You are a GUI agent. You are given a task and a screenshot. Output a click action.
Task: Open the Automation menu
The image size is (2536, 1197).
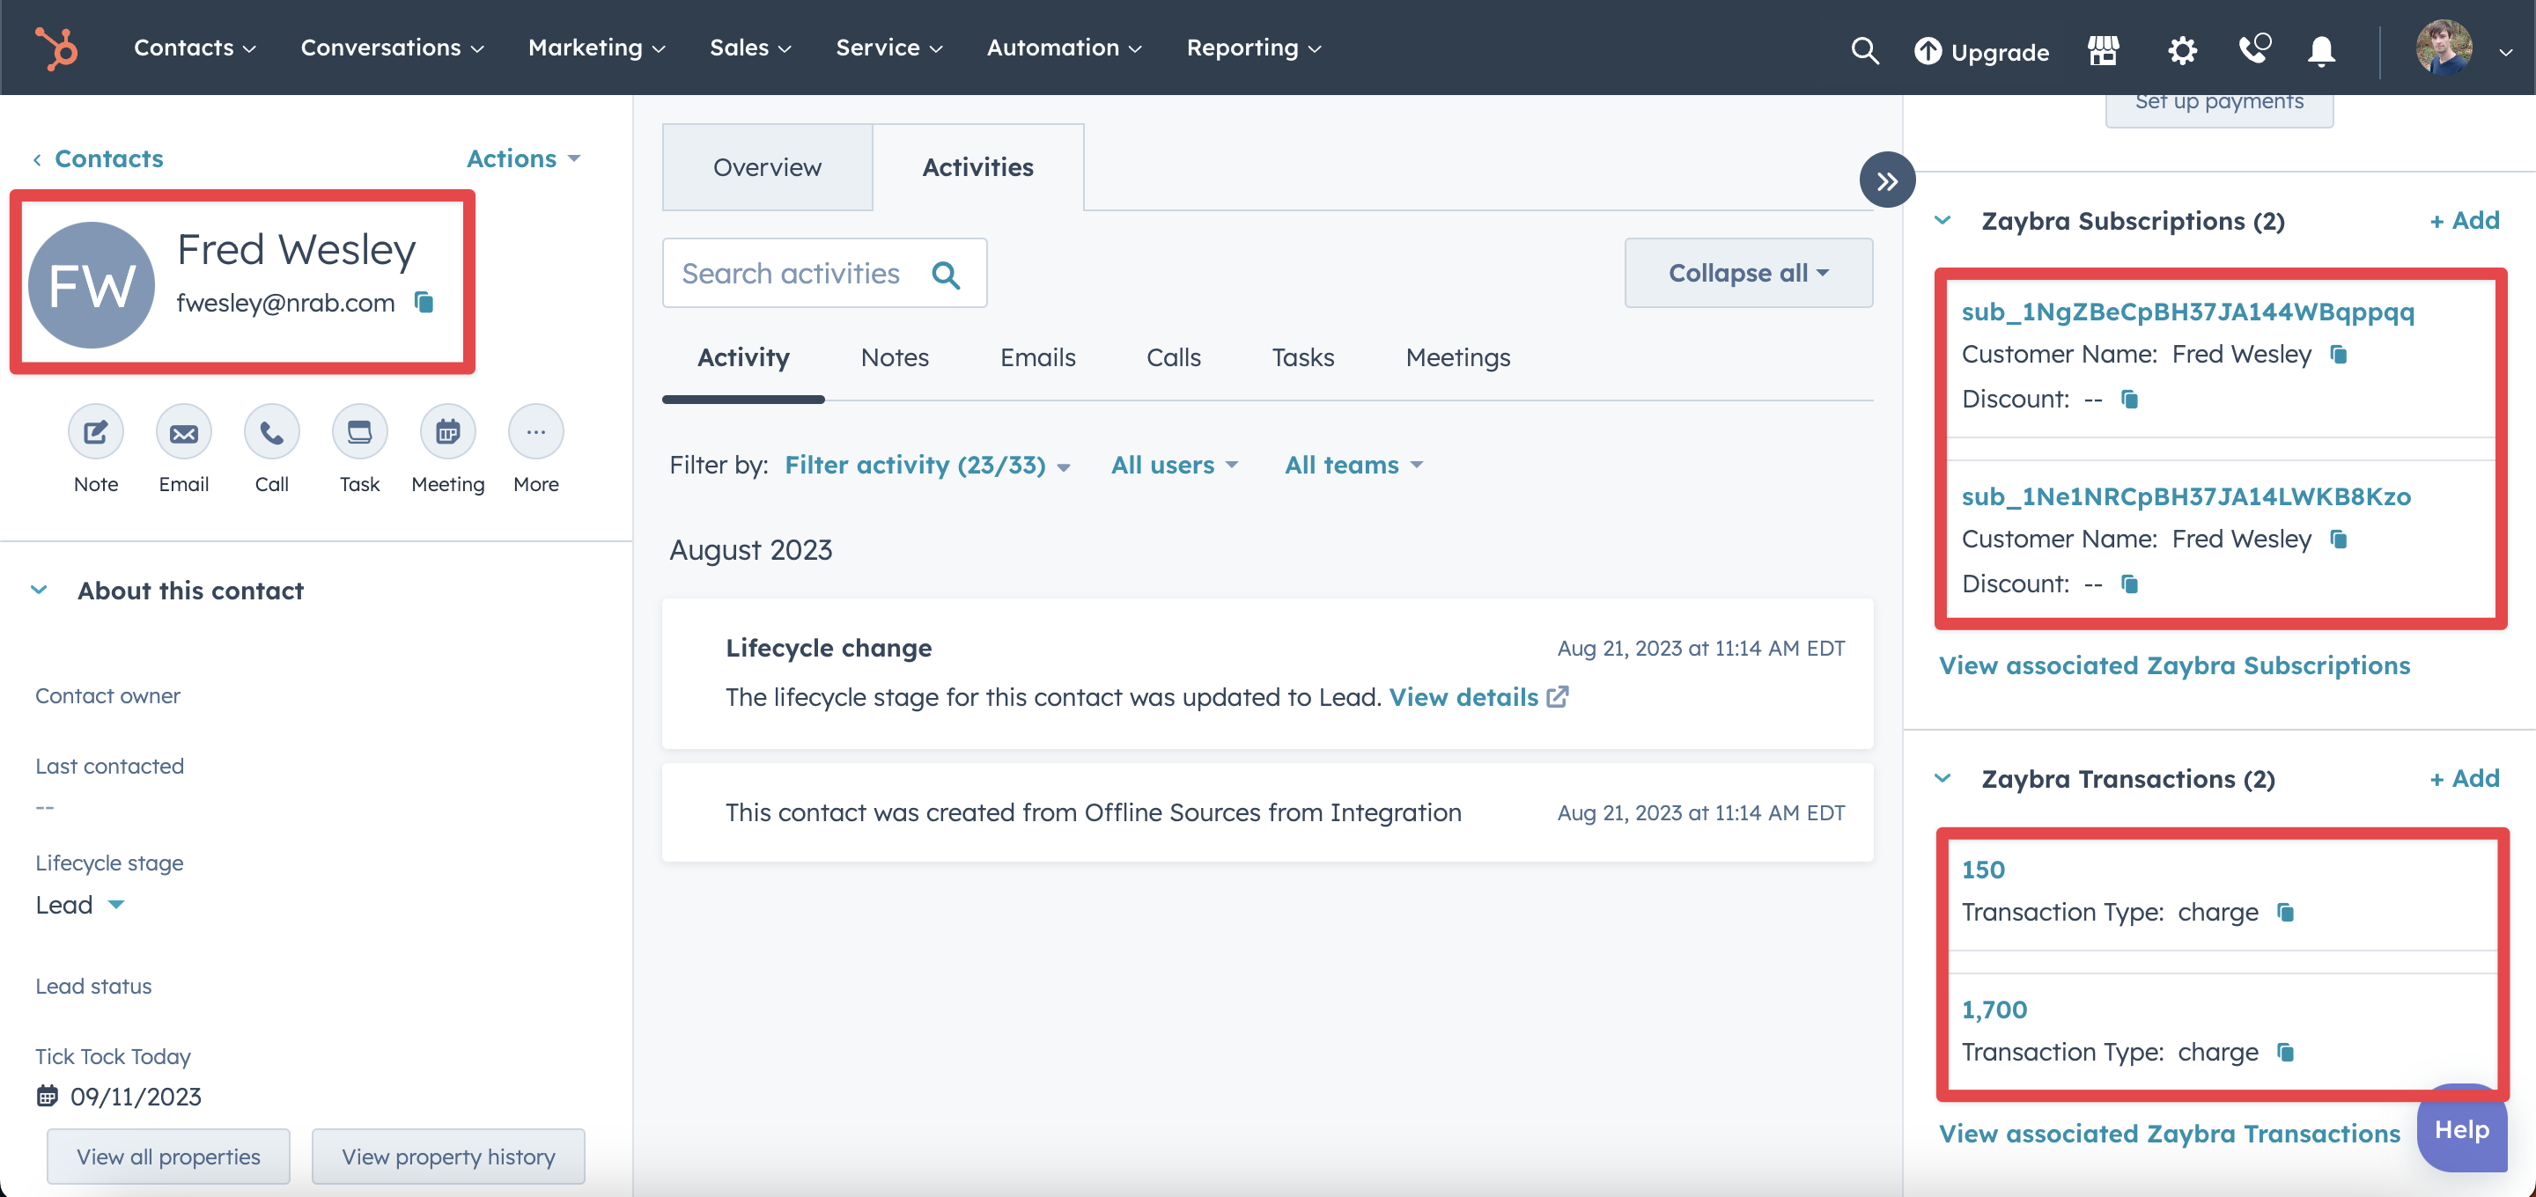1065,48
